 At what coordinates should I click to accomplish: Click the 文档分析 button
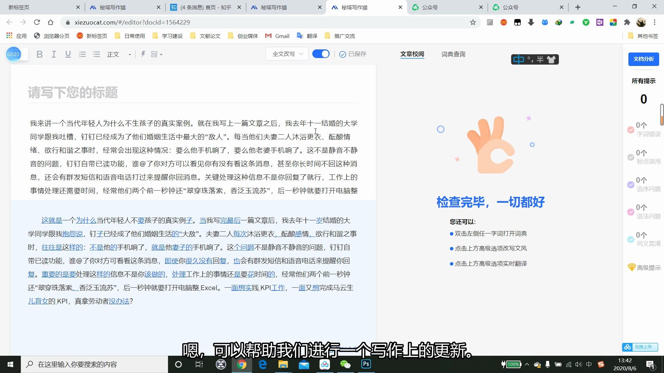pyautogui.click(x=643, y=59)
